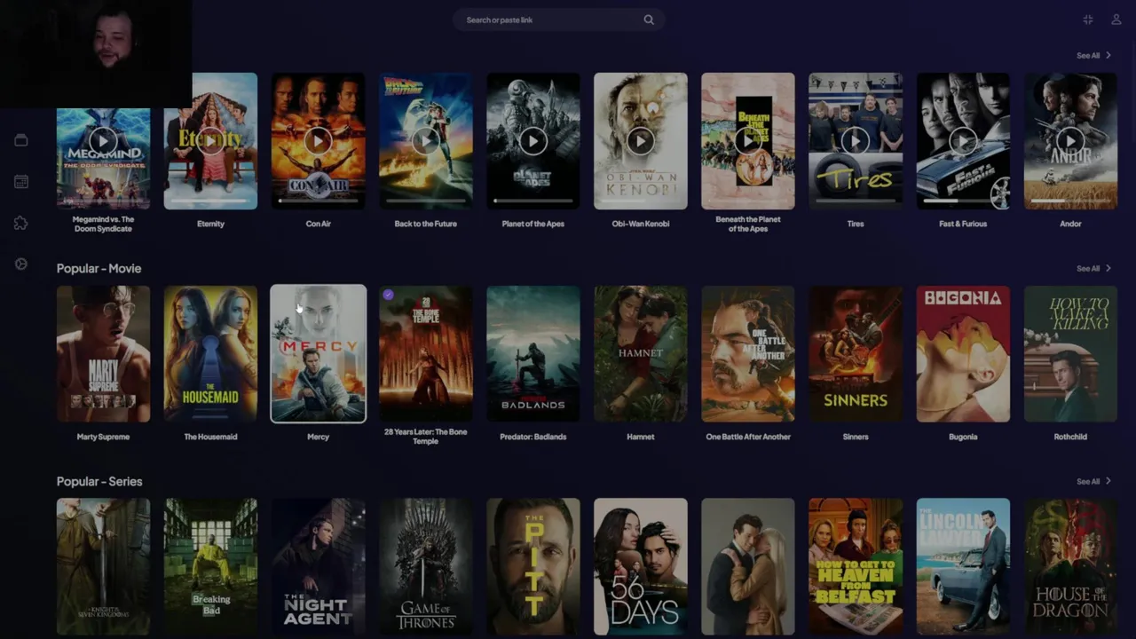Open the House of the Dragon poster

point(1070,567)
